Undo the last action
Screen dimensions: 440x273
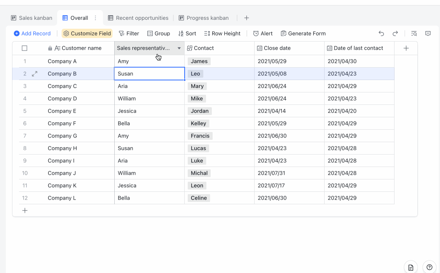coord(381,33)
